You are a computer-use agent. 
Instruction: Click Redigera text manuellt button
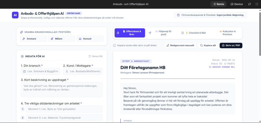tap(180, 45)
